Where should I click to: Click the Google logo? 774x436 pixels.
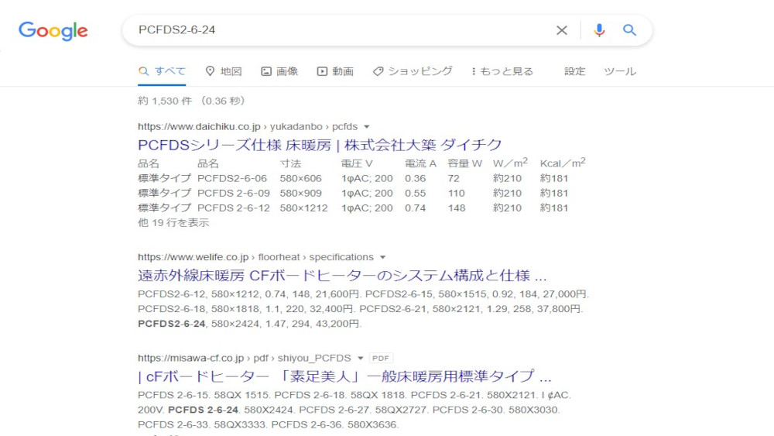click(x=53, y=31)
